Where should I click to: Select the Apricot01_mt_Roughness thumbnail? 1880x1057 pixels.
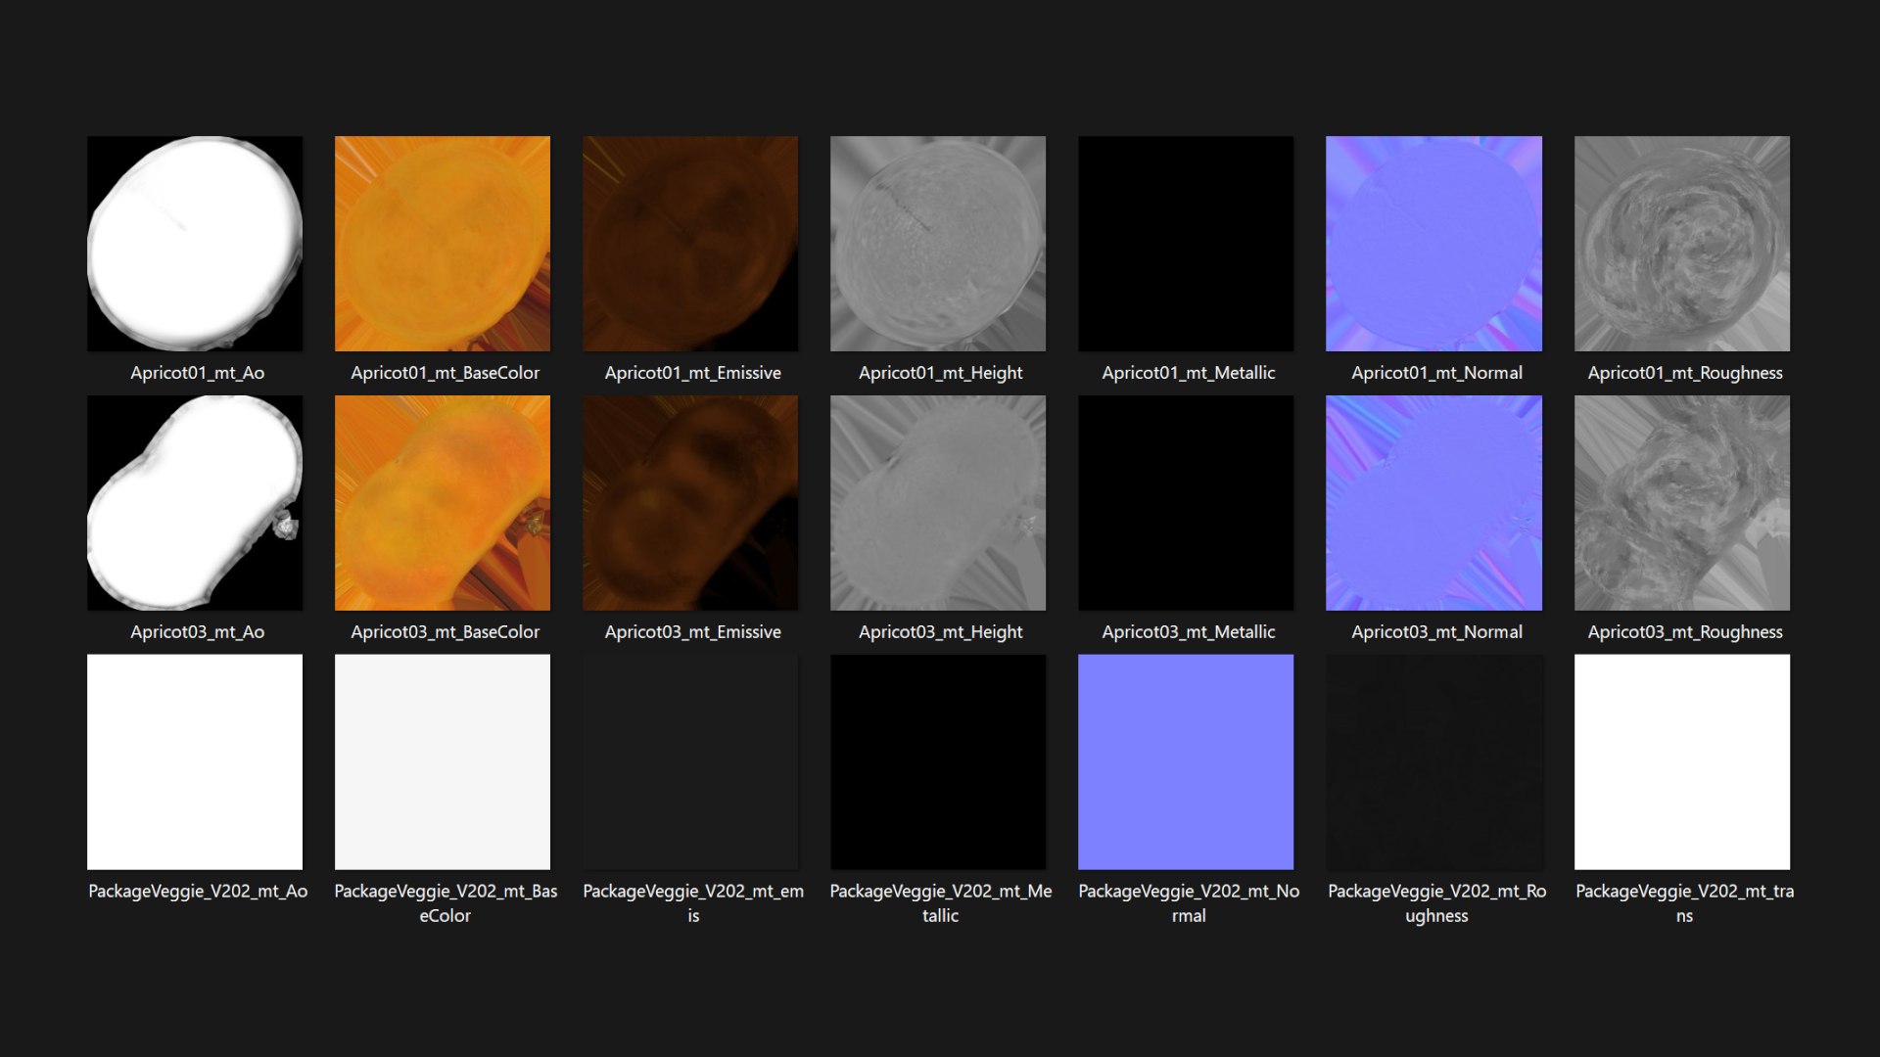point(1682,244)
